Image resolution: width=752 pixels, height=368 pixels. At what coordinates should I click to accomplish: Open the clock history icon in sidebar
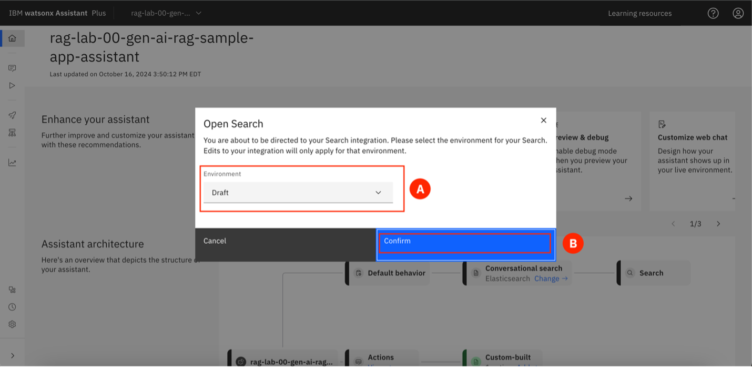[x=12, y=307]
